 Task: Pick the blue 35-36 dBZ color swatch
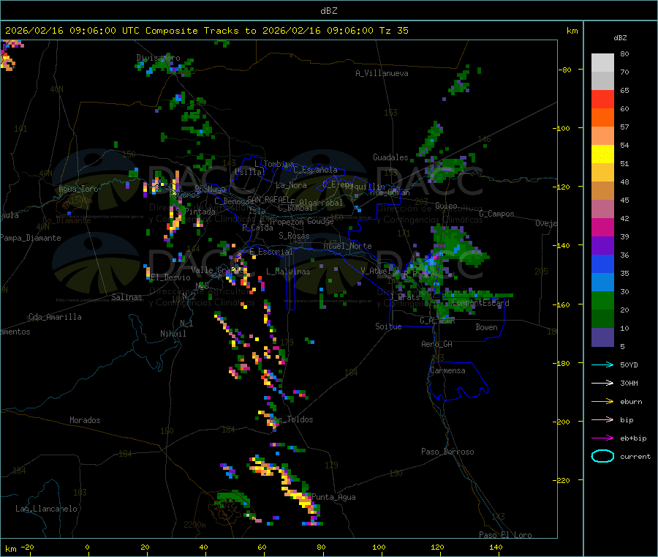(x=602, y=263)
